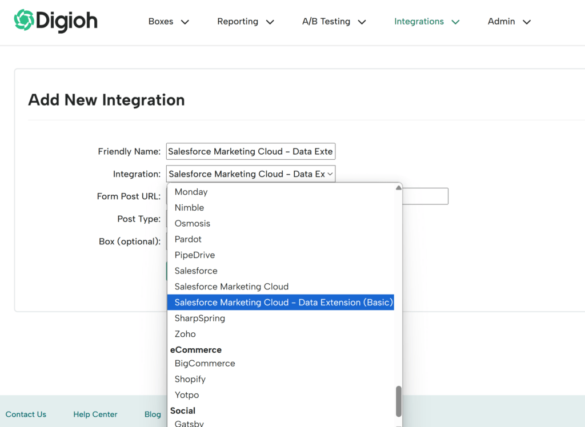Toggle the Integration dropdown select
The width and height of the screenshot is (585, 427).
click(251, 174)
